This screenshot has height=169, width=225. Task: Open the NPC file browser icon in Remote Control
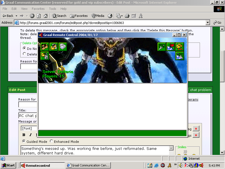click(45, 56)
